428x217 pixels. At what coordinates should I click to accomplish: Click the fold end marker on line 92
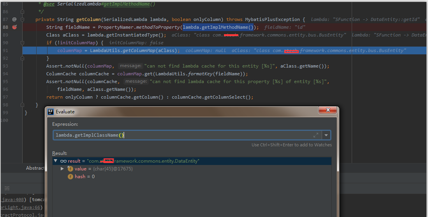(23, 58)
